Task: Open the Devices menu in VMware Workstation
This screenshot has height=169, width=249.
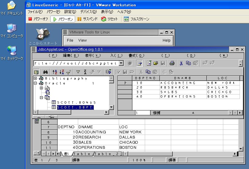Action: click(x=88, y=12)
